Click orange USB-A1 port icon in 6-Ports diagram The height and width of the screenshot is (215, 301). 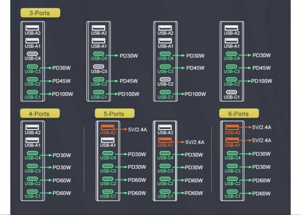click(232, 140)
